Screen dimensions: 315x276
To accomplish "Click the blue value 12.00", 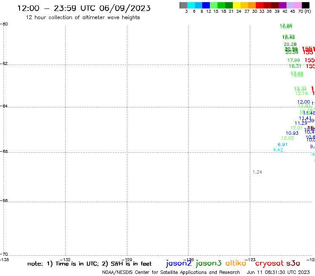I will [x=304, y=102].
